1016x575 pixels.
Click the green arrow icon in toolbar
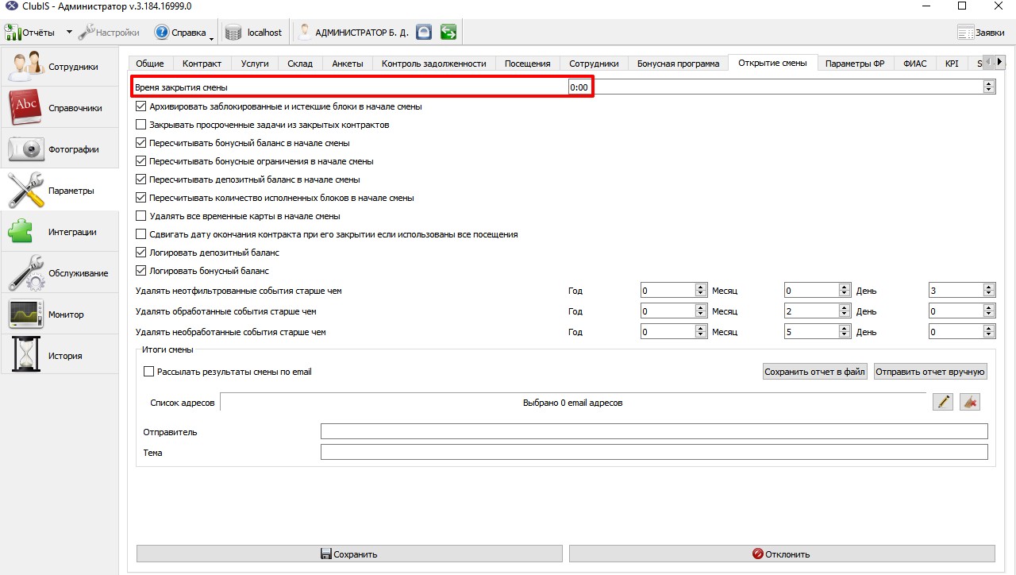[x=448, y=33]
